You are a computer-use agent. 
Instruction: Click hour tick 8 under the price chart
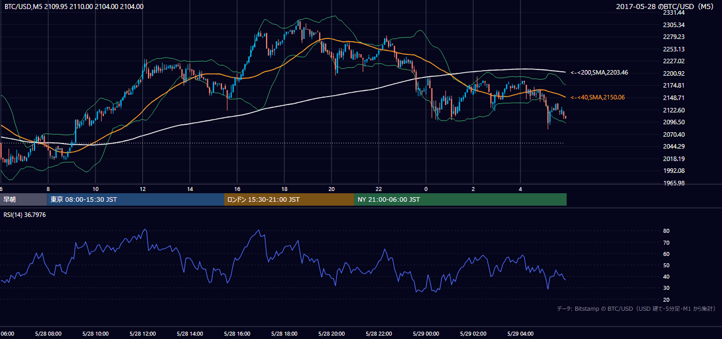click(x=48, y=189)
